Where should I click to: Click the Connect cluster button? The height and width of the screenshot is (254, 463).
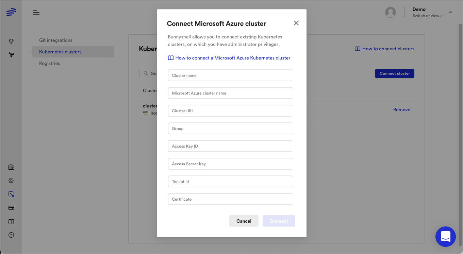pyautogui.click(x=395, y=73)
